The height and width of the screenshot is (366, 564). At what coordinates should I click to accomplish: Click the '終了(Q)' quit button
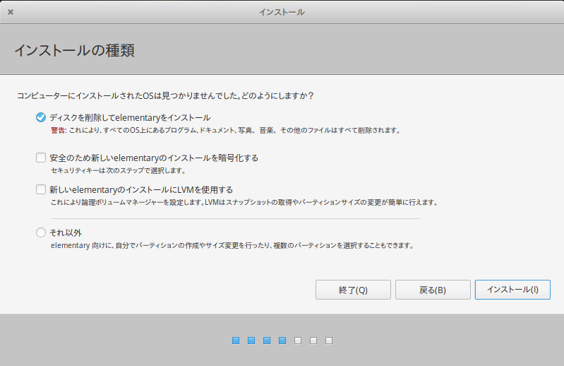[x=353, y=290]
